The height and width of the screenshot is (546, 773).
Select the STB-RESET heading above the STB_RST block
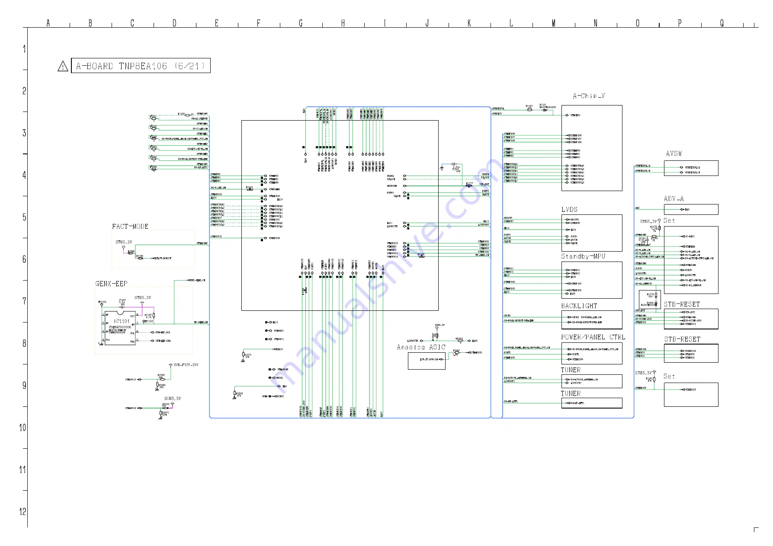pos(682,304)
